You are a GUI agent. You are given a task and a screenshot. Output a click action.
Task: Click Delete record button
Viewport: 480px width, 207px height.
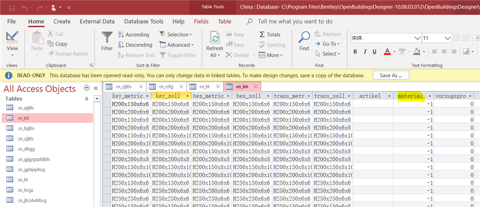pyautogui.click(x=238, y=55)
